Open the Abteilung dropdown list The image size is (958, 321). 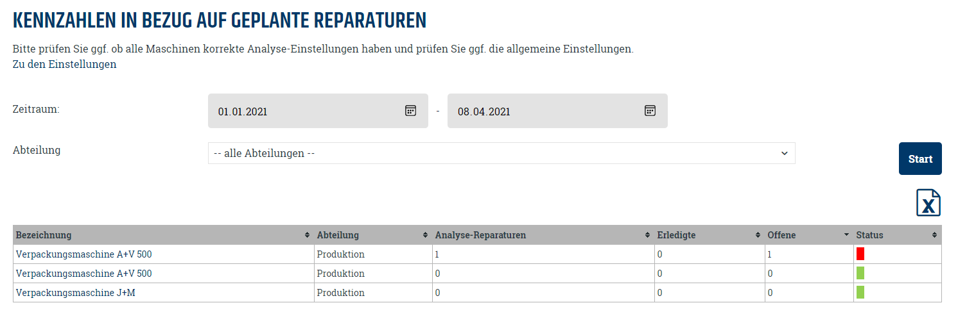click(501, 154)
